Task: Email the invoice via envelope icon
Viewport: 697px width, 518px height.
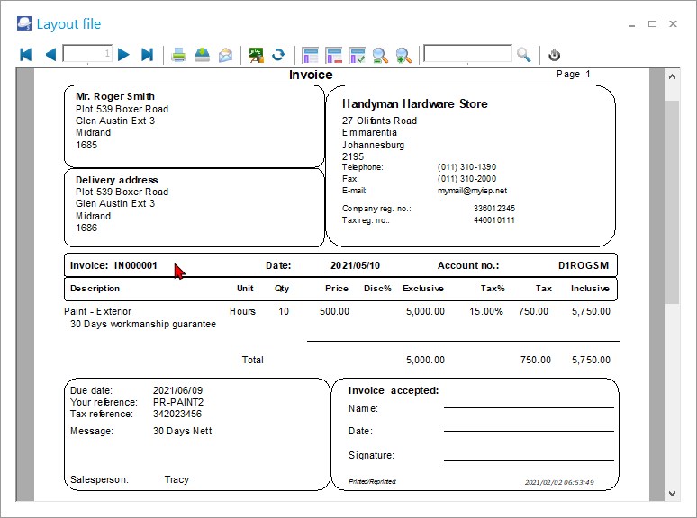Action: (225, 55)
